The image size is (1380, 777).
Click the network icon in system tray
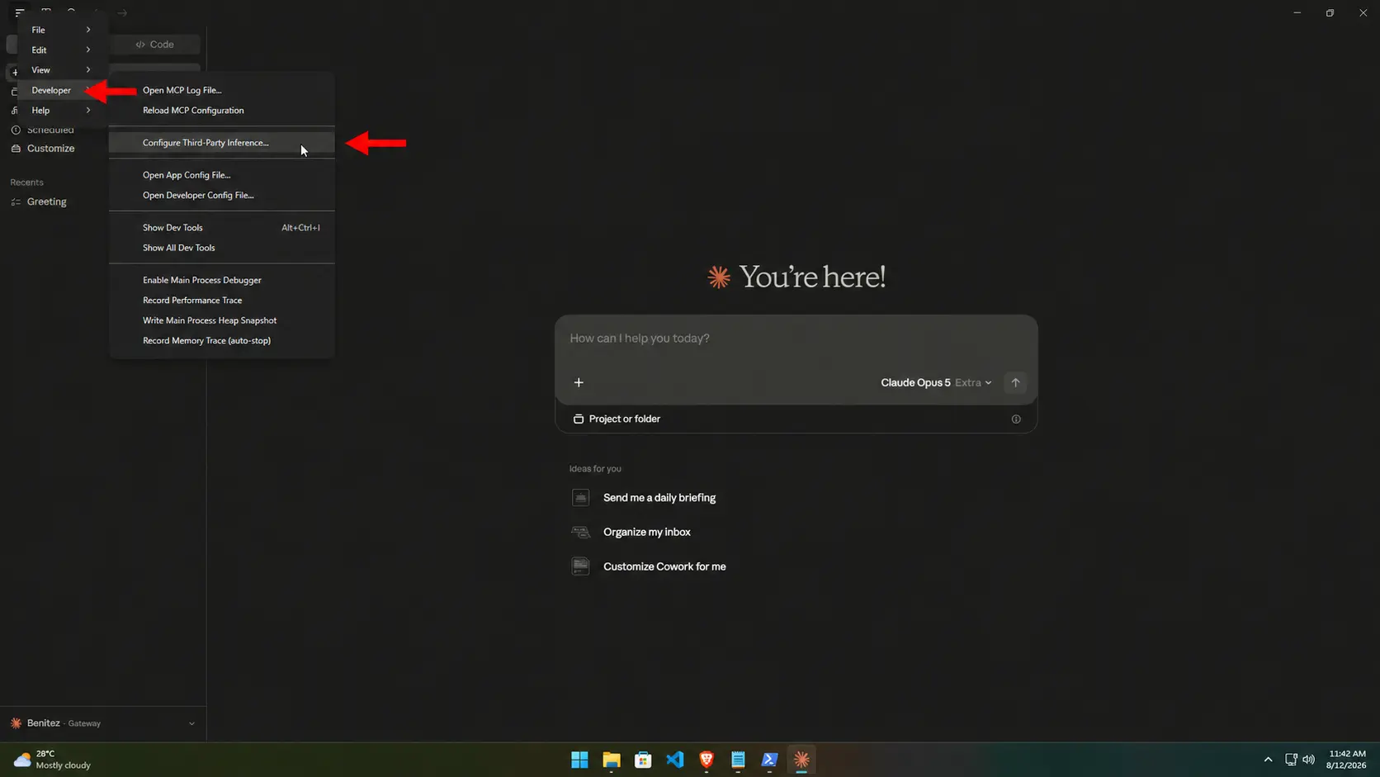click(x=1291, y=760)
